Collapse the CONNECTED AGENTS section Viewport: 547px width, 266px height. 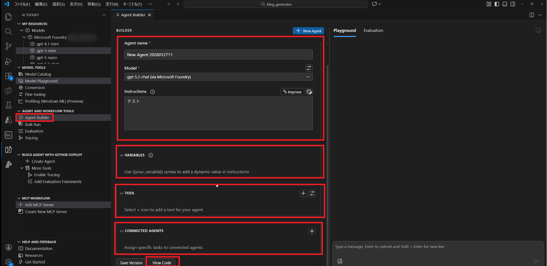pyautogui.click(x=121, y=231)
